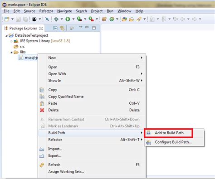
Task: Select Assign Working Sets...
Action: click(92, 172)
